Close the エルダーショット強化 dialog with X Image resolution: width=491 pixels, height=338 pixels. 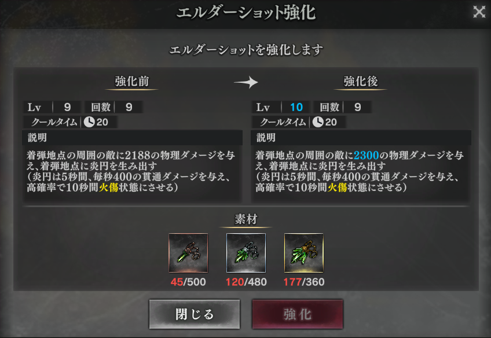(479, 12)
